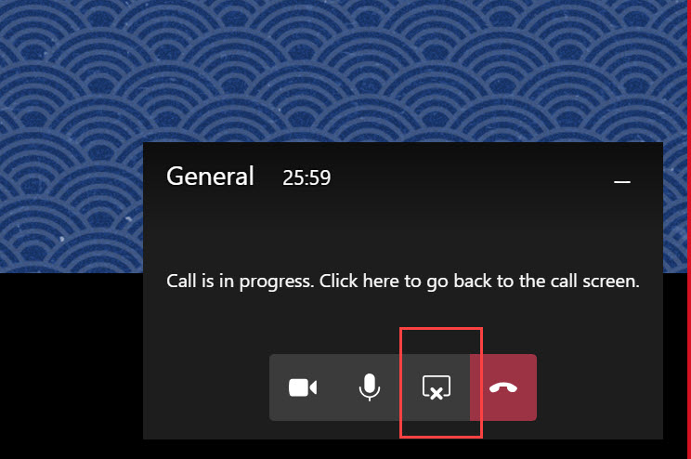The width and height of the screenshot is (691, 459).
Task: Mute the microphone
Action: tap(370, 387)
